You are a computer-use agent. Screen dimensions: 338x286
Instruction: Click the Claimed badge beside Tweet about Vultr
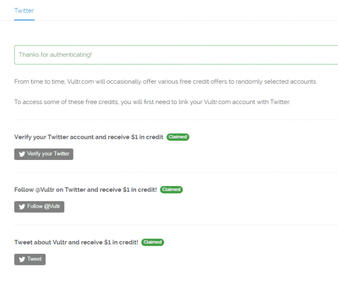pyautogui.click(x=153, y=242)
